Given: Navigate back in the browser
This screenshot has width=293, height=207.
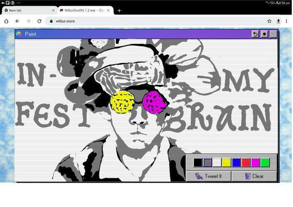Looking at the screenshot, I should coord(17,21).
